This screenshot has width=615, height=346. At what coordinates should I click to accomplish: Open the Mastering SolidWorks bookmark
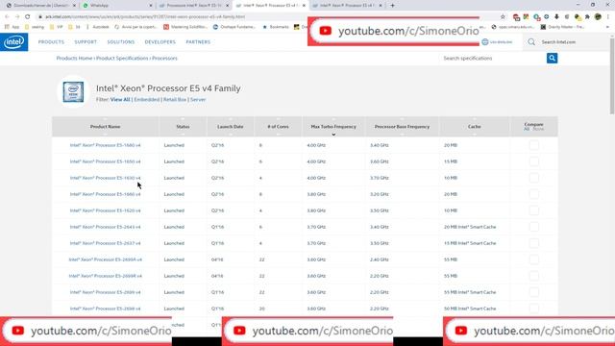185,27
